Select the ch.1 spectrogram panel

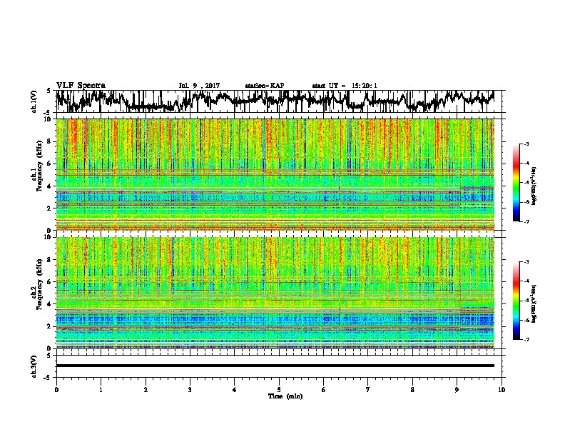coord(279,174)
